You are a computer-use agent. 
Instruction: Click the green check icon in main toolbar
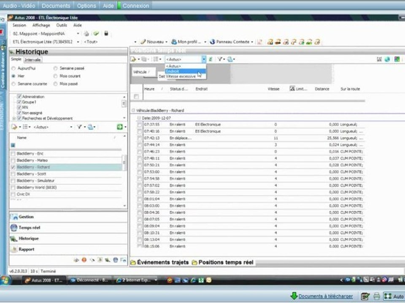click(96, 34)
